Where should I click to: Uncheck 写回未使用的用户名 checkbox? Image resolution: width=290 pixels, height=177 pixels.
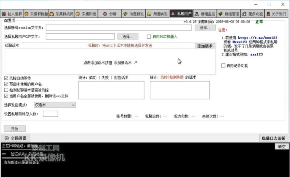pos(6,84)
